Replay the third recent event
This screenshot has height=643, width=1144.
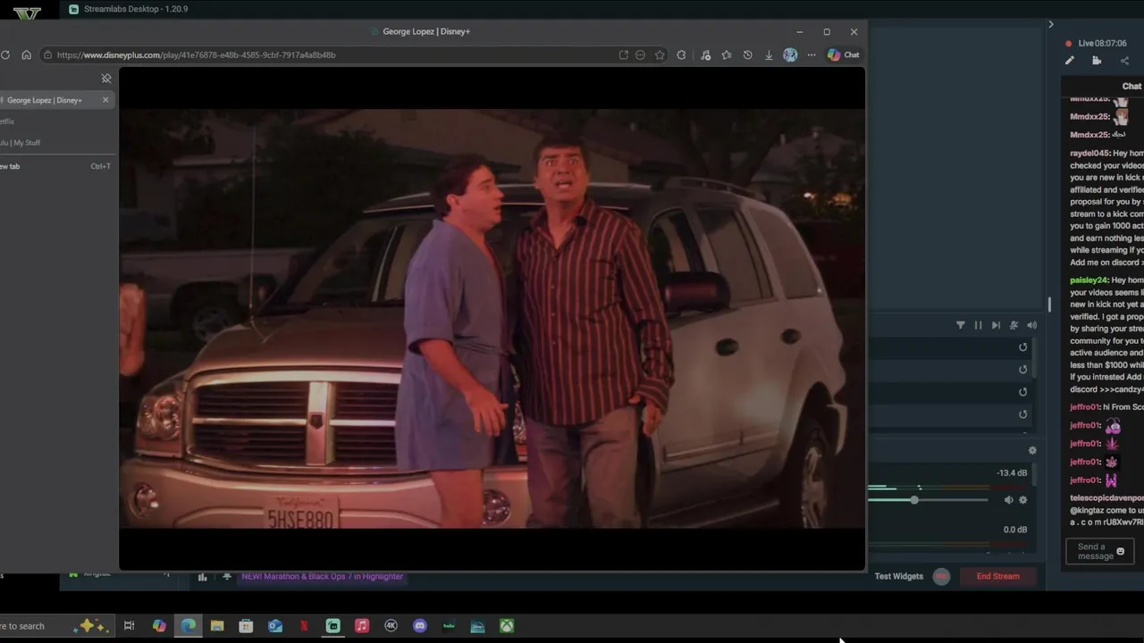click(1023, 392)
